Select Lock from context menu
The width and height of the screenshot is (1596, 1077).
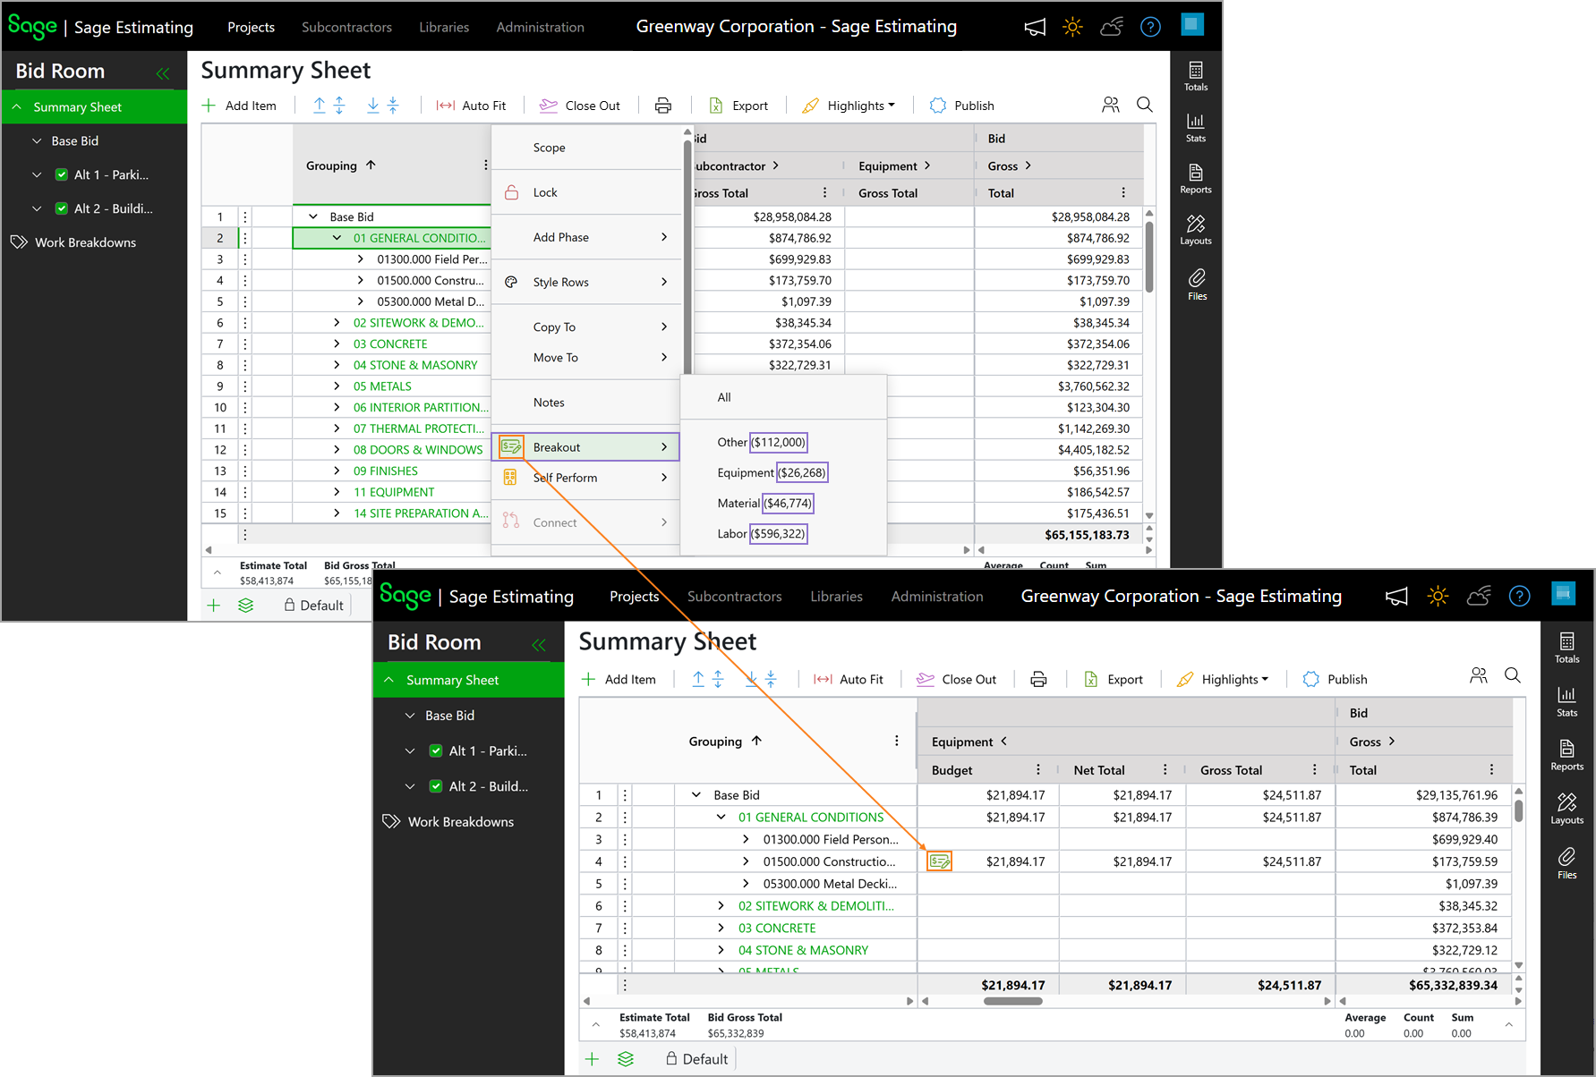(x=586, y=192)
